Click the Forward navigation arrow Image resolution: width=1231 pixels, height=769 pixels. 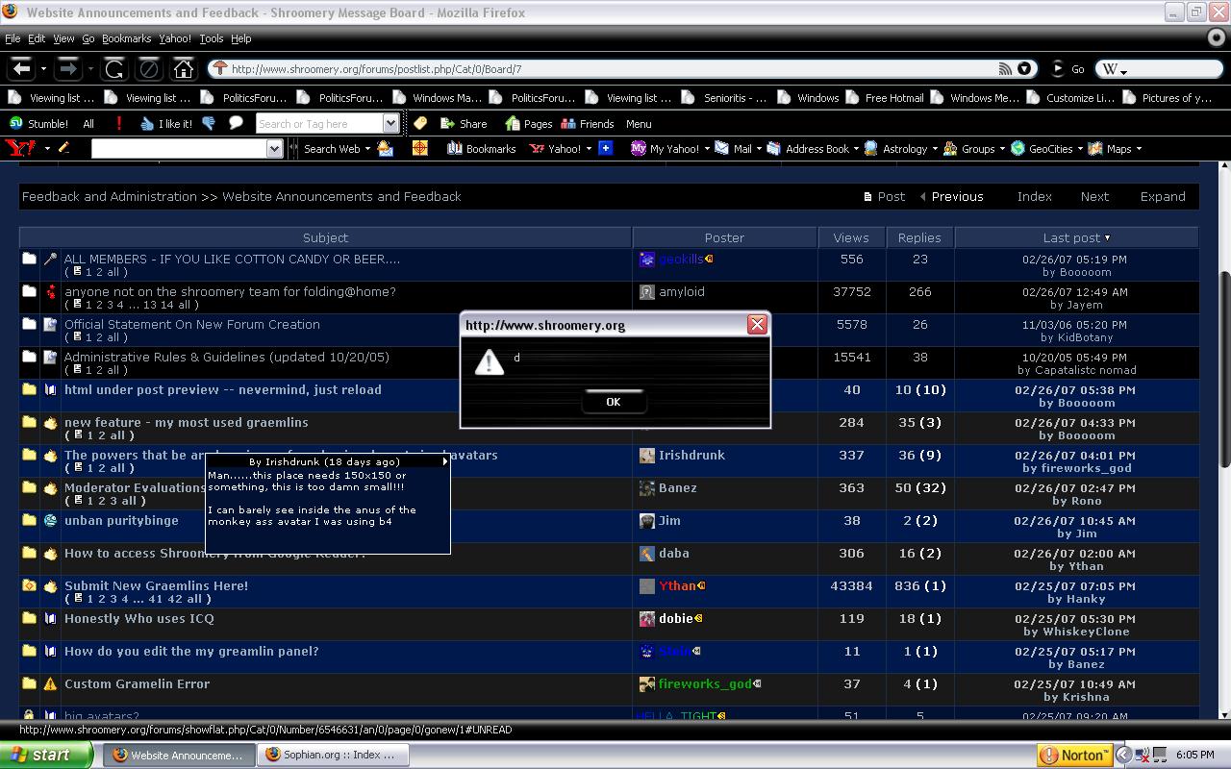point(67,69)
